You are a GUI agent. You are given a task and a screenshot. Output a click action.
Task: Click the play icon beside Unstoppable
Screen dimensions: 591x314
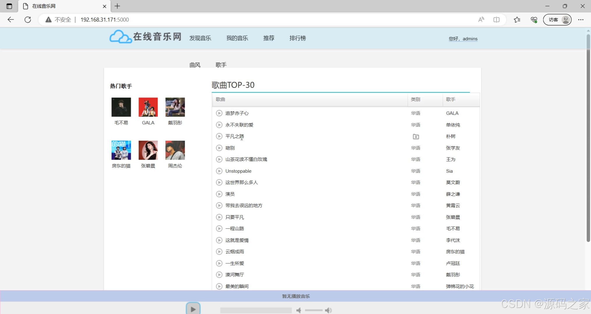[219, 171]
